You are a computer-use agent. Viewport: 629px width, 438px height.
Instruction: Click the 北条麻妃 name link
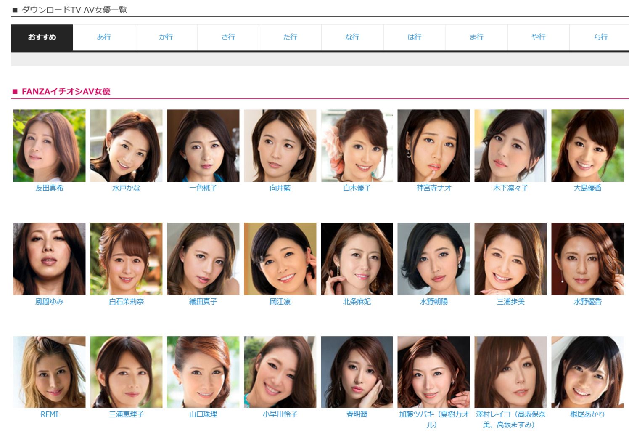pos(357,301)
